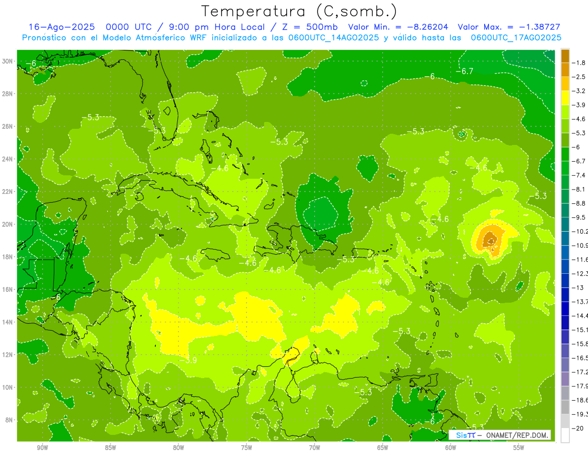Click the white swatch below -20 in legend

point(565,435)
